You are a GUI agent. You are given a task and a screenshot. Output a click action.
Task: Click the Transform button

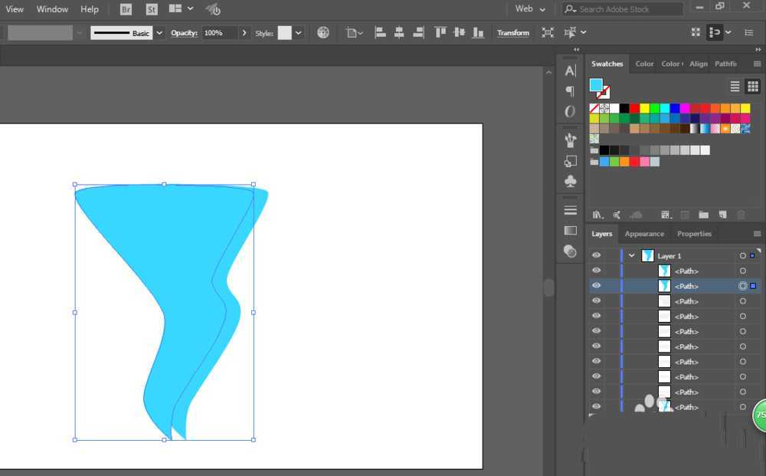(x=512, y=33)
